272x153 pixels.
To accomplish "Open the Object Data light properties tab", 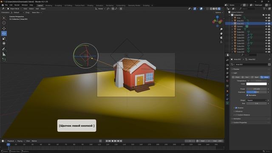I will pos(227,103).
